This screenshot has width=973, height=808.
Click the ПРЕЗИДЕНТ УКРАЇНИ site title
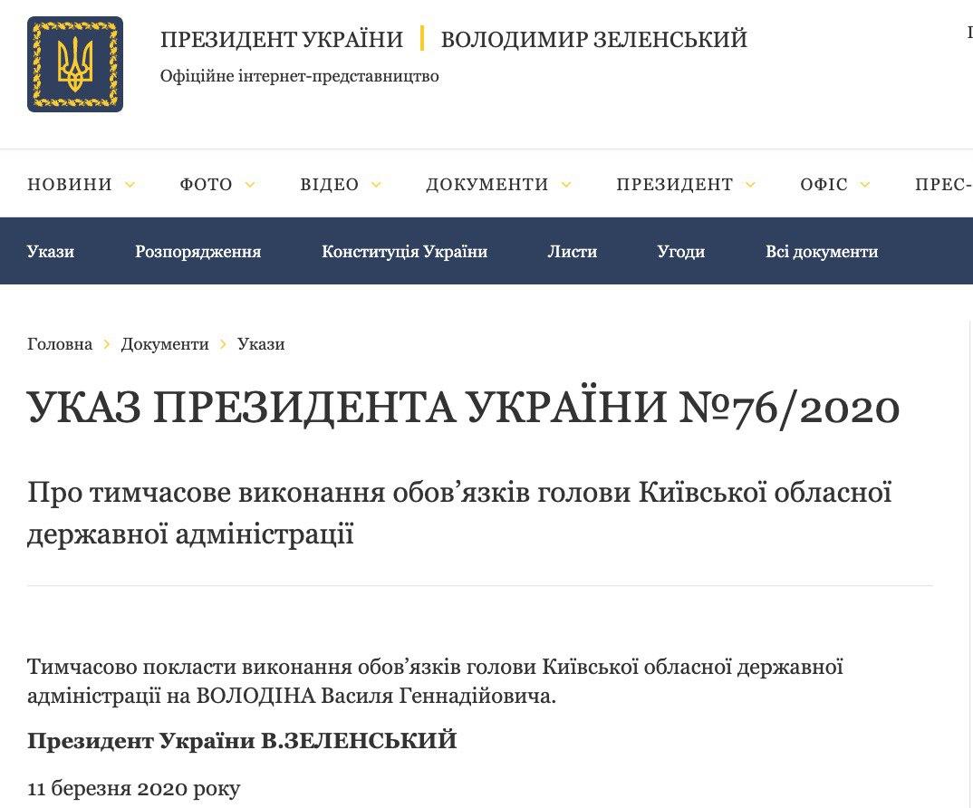(282, 40)
